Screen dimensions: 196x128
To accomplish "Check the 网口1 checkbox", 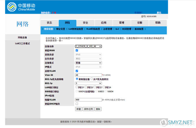I will [77, 87].
